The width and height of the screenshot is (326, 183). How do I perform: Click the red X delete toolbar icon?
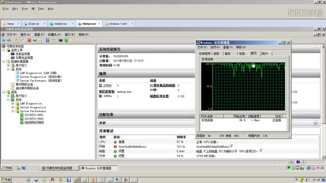(29, 40)
